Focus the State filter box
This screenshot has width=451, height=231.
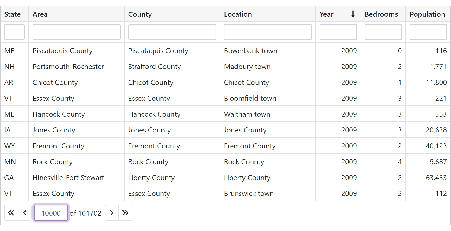14,32
